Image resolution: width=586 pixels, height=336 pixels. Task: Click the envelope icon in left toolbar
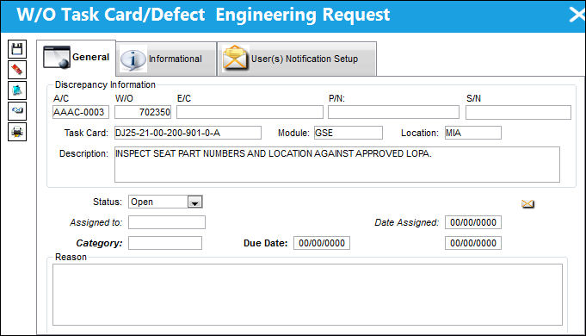[x=17, y=111]
